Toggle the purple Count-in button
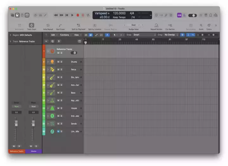The image size is (228, 166). [179, 15]
